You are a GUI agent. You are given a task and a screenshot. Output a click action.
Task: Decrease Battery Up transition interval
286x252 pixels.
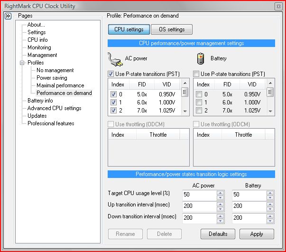270,209
